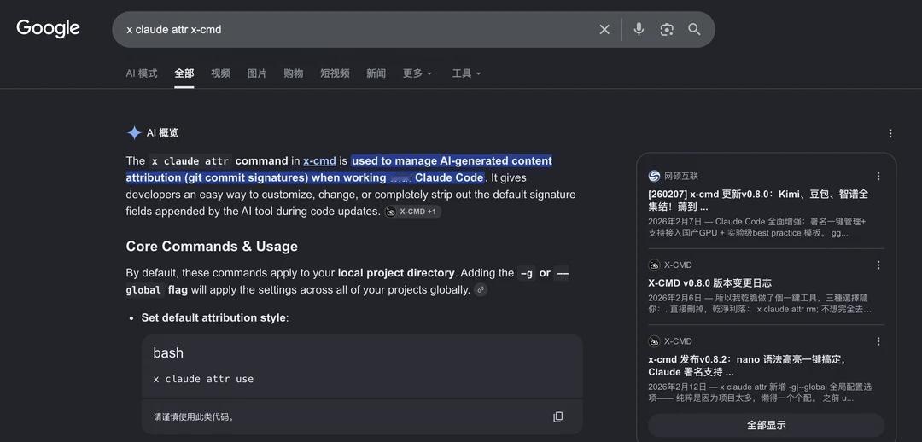The image size is (922, 442).
Task: Open three-dot menu for X-CMD v0.8.0 变更日志 result
Action: pos(878,265)
